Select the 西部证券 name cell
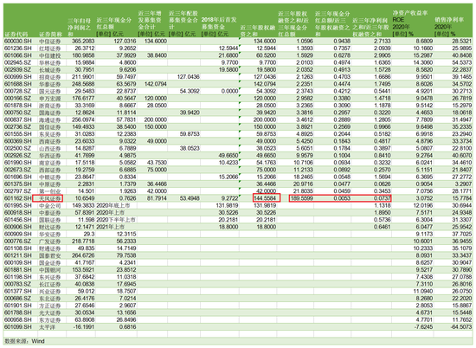Screen dimensions: 476x348 pos(50,170)
